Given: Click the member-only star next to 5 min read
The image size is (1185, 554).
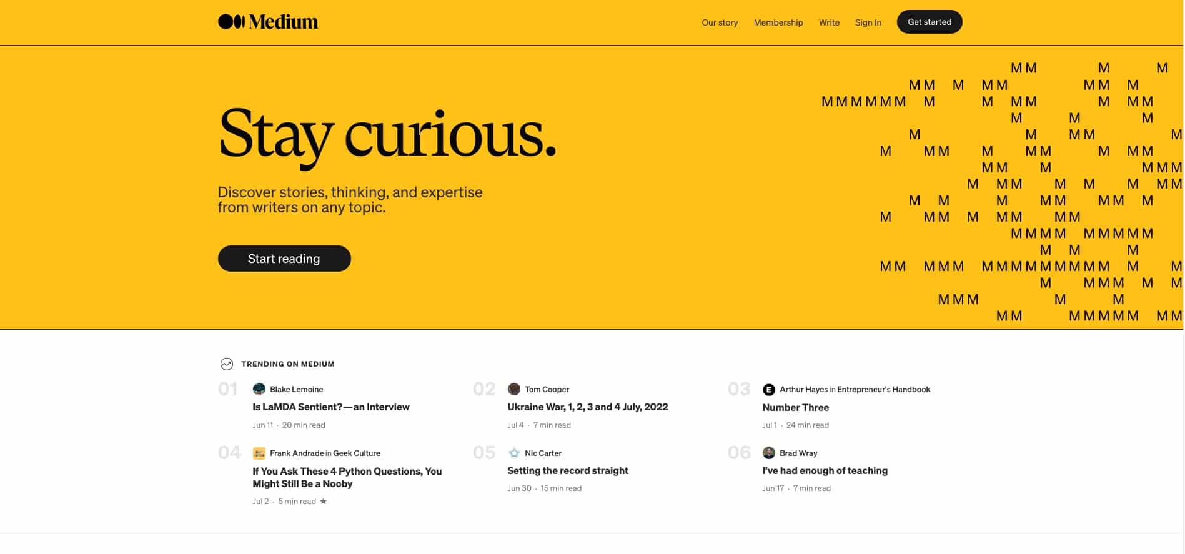Looking at the screenshot, I should click(x=323, y=501).
